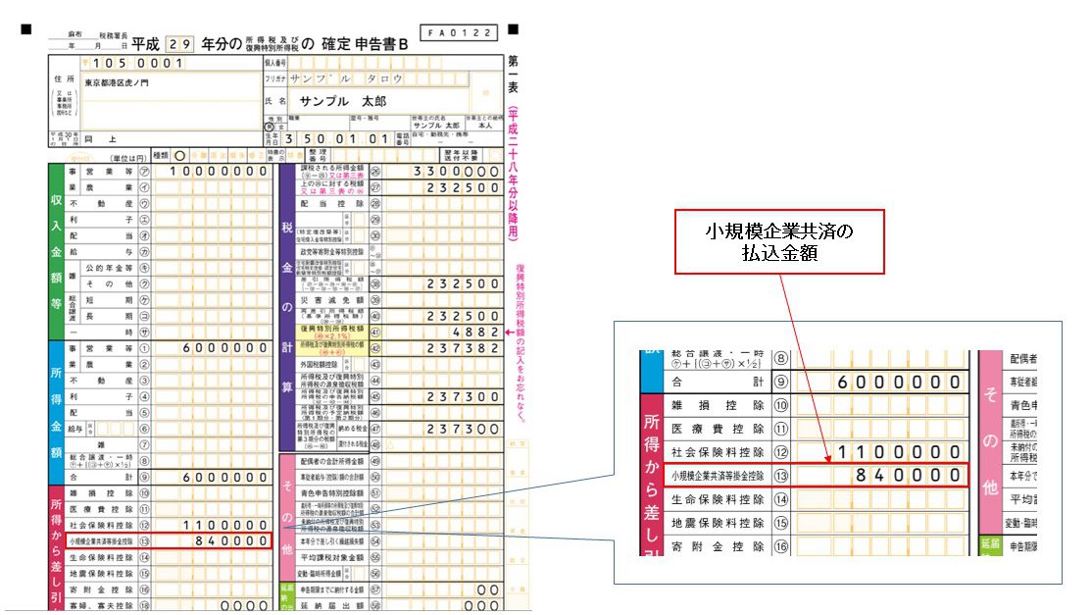The width and height of the screenshot is (1091, 615).
Task: Click the circled 13 icon in enlarged inset
Action: click(781, 476)
